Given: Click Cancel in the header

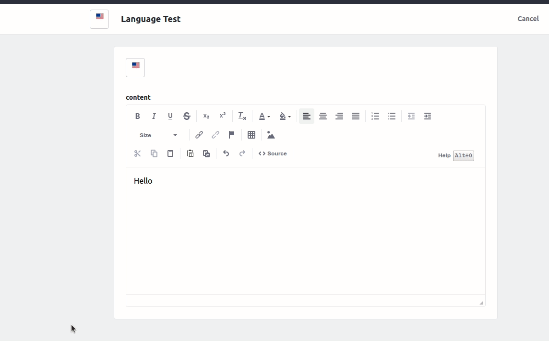Looking at the screenshot, I should pyautogui.click(x=528, y=19).
